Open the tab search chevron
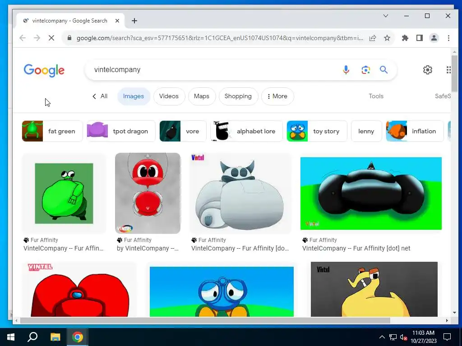The height and width of the screenshot is (346, 462). [x=386, y=16]
